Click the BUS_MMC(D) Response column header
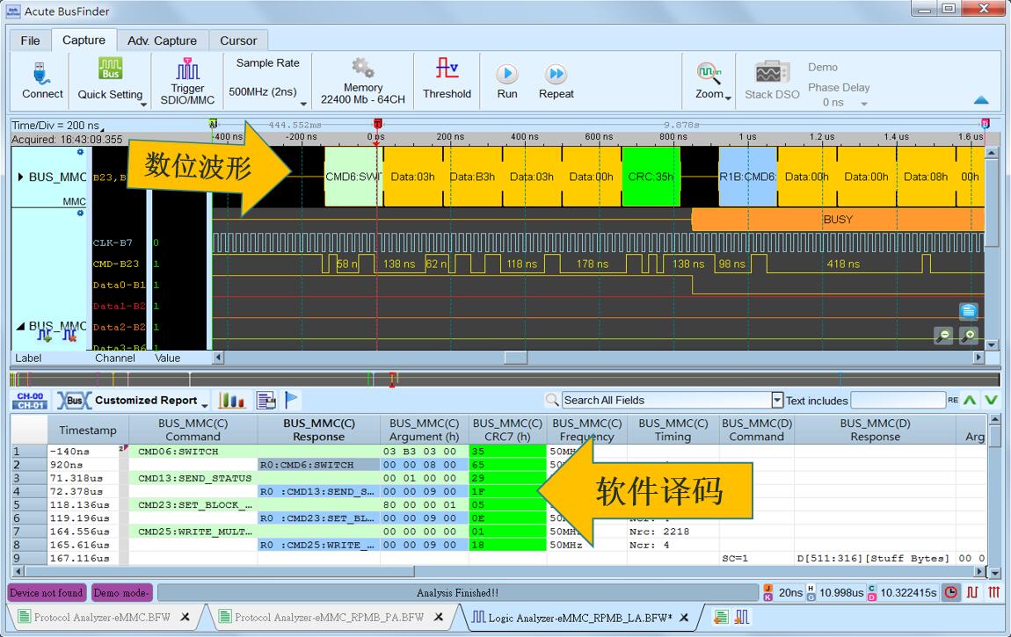Viewport: 1011px width, 637px height. coord(875,431)
